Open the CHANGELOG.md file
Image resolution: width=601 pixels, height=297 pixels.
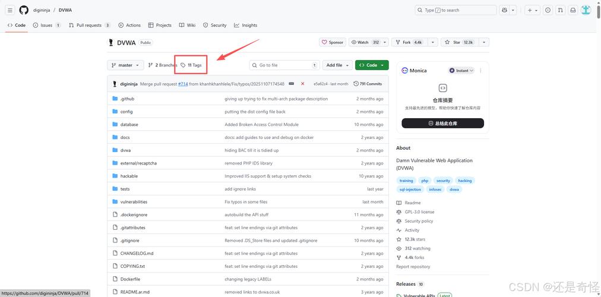[137, 253]
